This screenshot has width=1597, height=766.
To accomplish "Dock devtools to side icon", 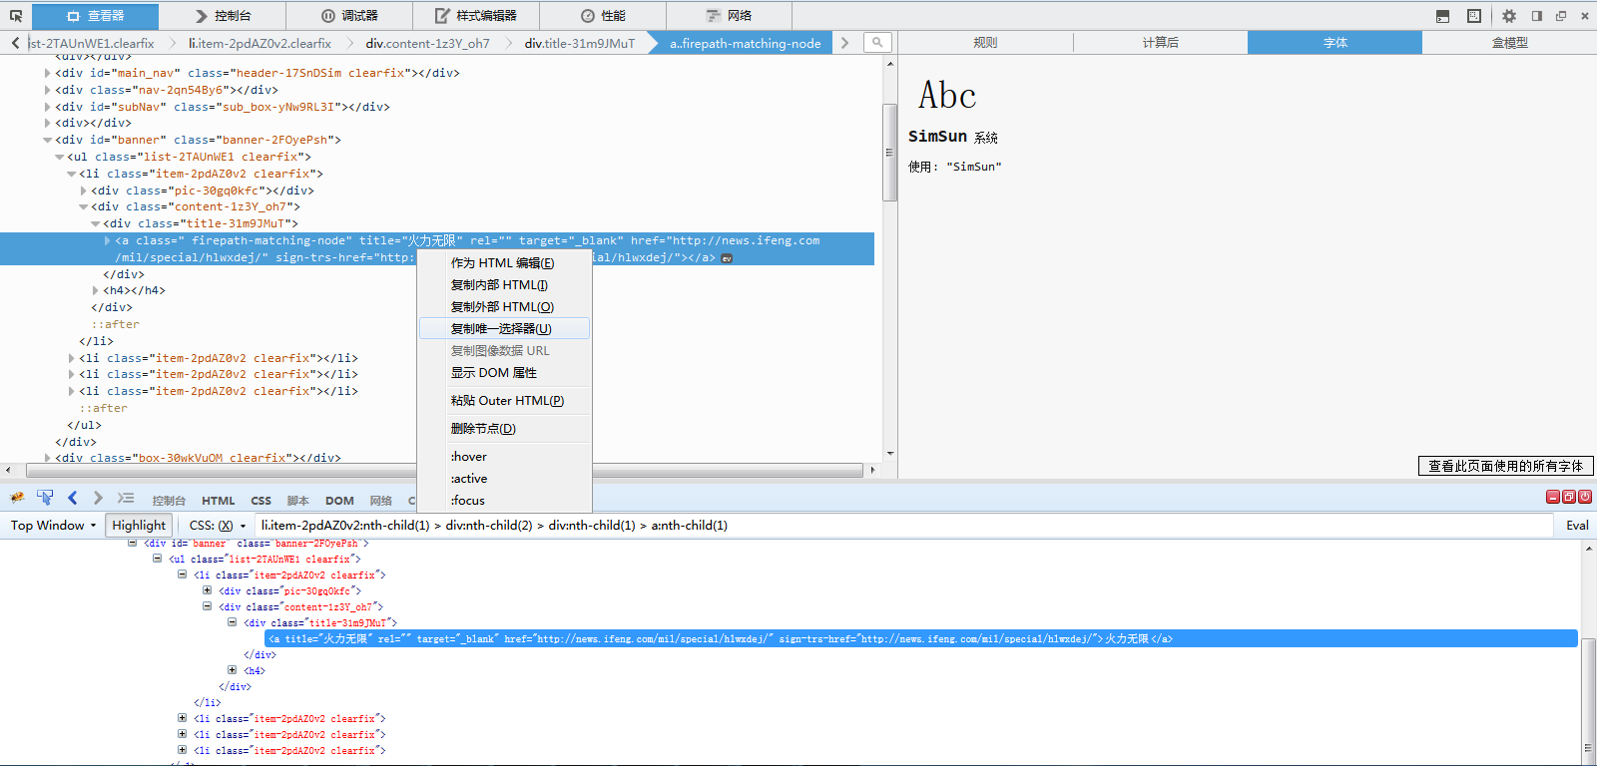I will click(1537, 16).
